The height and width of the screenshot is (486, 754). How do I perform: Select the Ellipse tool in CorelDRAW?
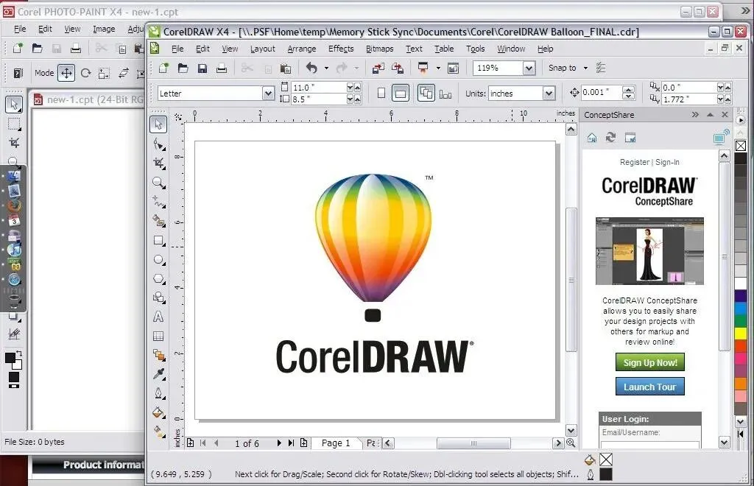159,260
